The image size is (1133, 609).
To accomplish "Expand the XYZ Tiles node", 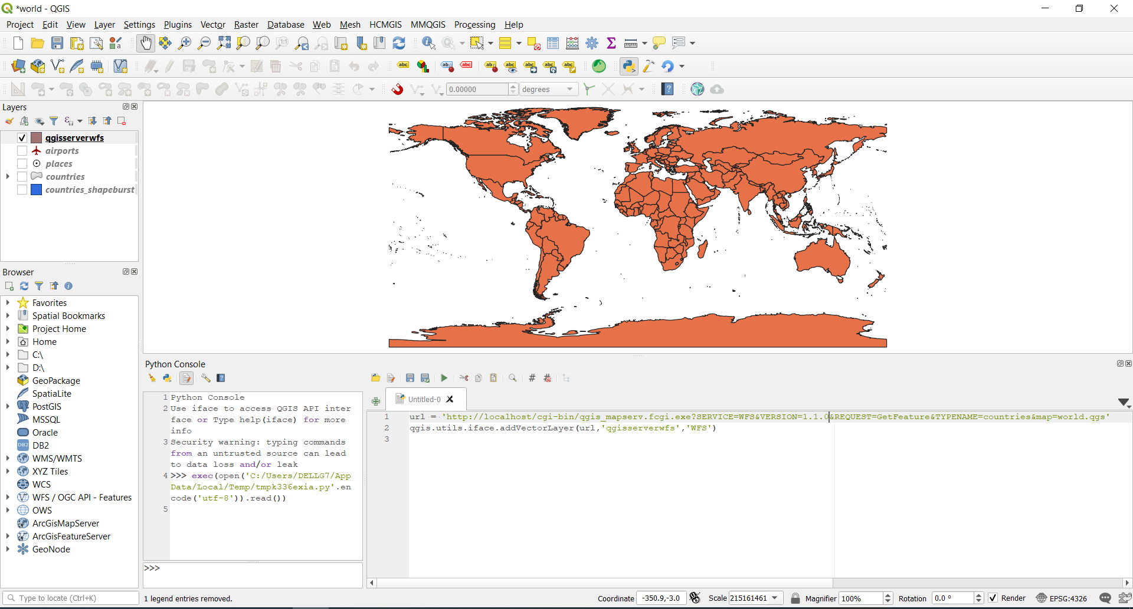I will click(8, 471).
